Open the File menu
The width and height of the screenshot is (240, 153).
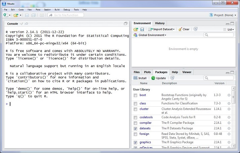pos(5,10)
